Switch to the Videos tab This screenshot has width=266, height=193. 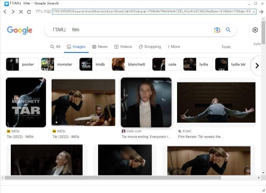click(123, 47)
